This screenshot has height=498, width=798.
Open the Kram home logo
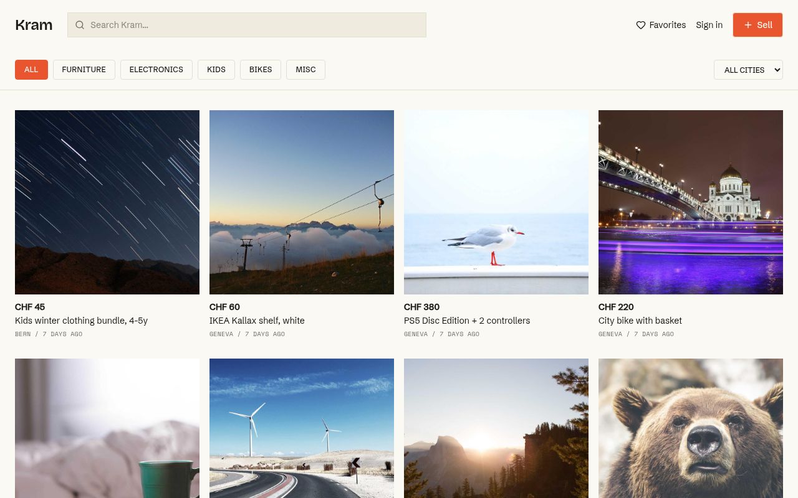click(34, 25)
